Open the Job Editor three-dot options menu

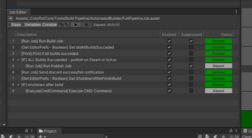236,12
